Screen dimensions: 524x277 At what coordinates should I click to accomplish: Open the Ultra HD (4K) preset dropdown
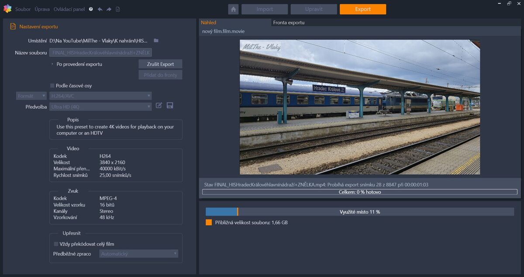(x=100, y=106)
